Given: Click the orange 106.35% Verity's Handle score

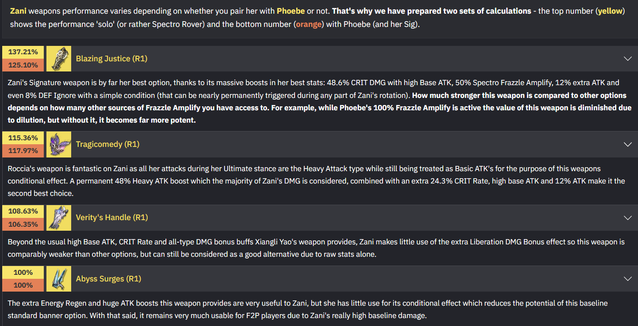Looking at the screenshot, I should pyautogui.click(x=23, y=224).
